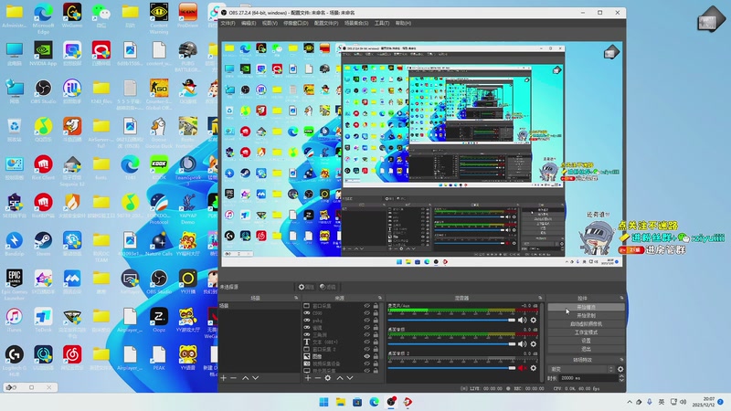The width and height of the screenshot is (731, 411).
Task: Toggle the eye visibility of the 文本 (GDI+) source
Action: click(367, 342)
